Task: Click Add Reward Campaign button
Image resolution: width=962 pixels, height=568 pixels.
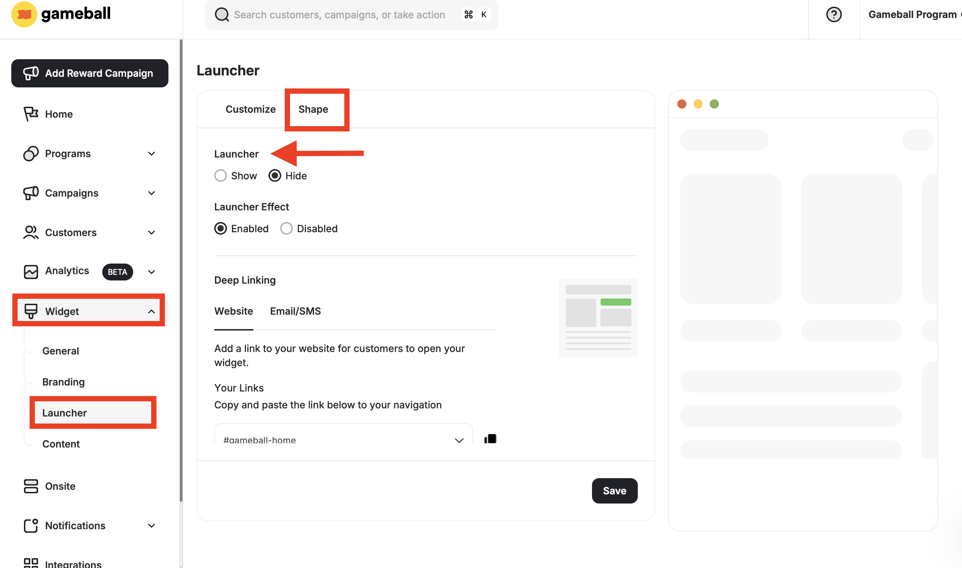Action: (90, 73)
